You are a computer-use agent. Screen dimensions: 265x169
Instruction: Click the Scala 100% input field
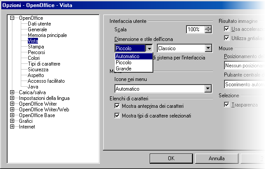point(195,29)
